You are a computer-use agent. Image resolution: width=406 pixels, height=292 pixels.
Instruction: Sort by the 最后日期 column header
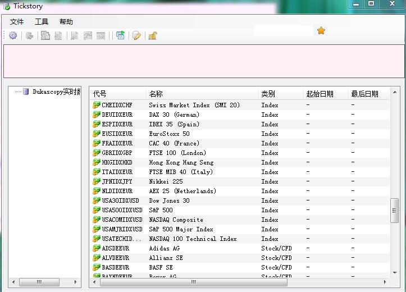tap(369, 94)
